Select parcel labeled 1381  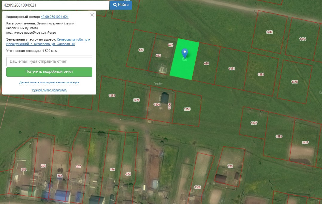coord(261,75)
